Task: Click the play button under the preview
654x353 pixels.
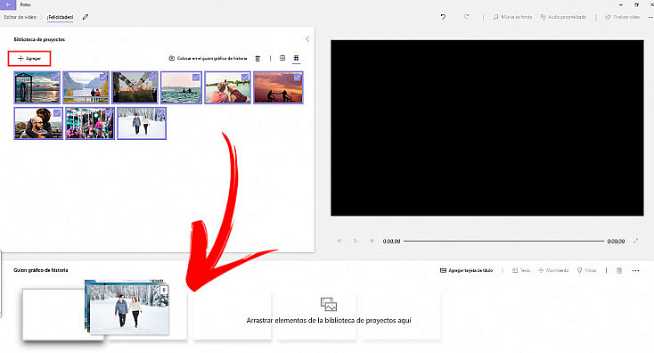Action: 356,241
